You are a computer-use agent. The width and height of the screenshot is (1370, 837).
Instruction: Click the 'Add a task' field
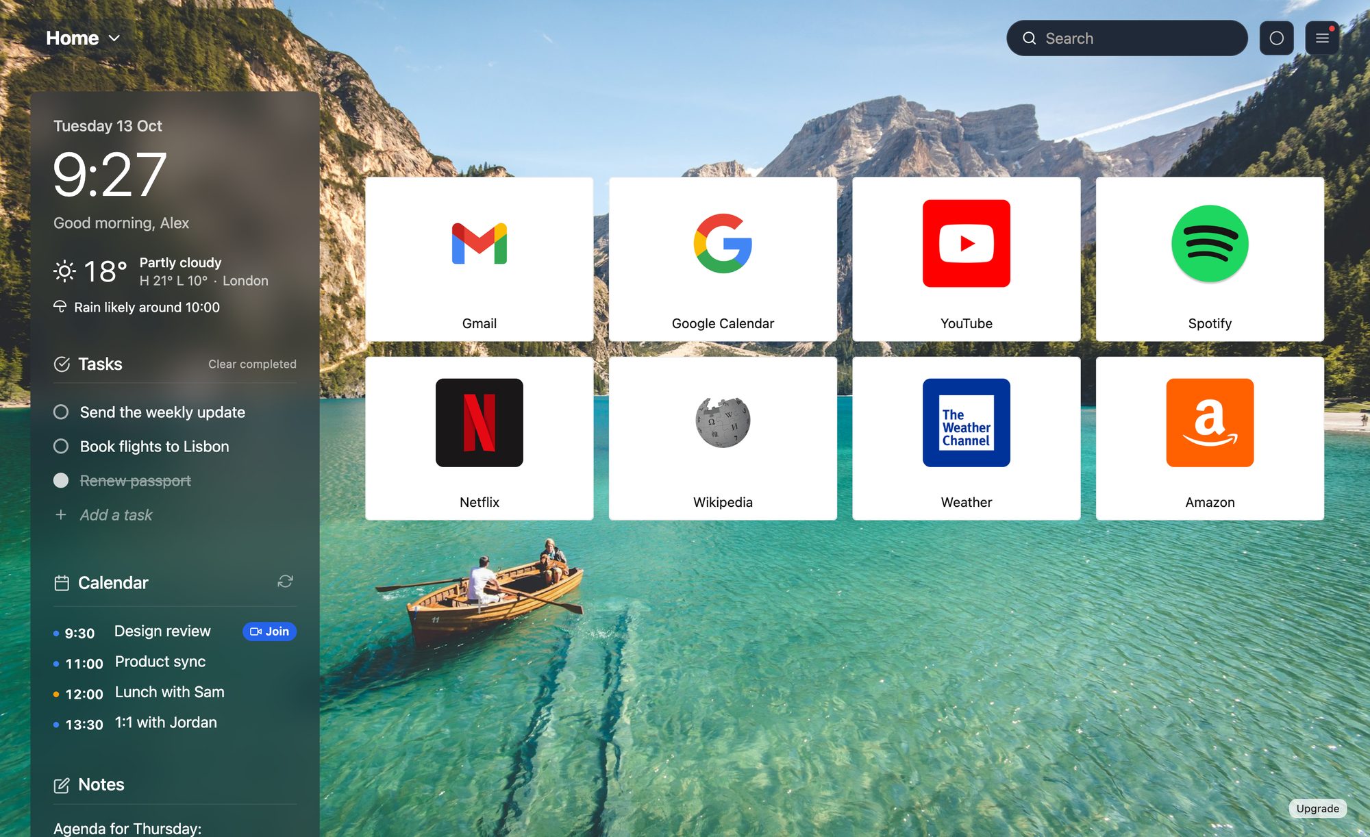tap(116, 514)
